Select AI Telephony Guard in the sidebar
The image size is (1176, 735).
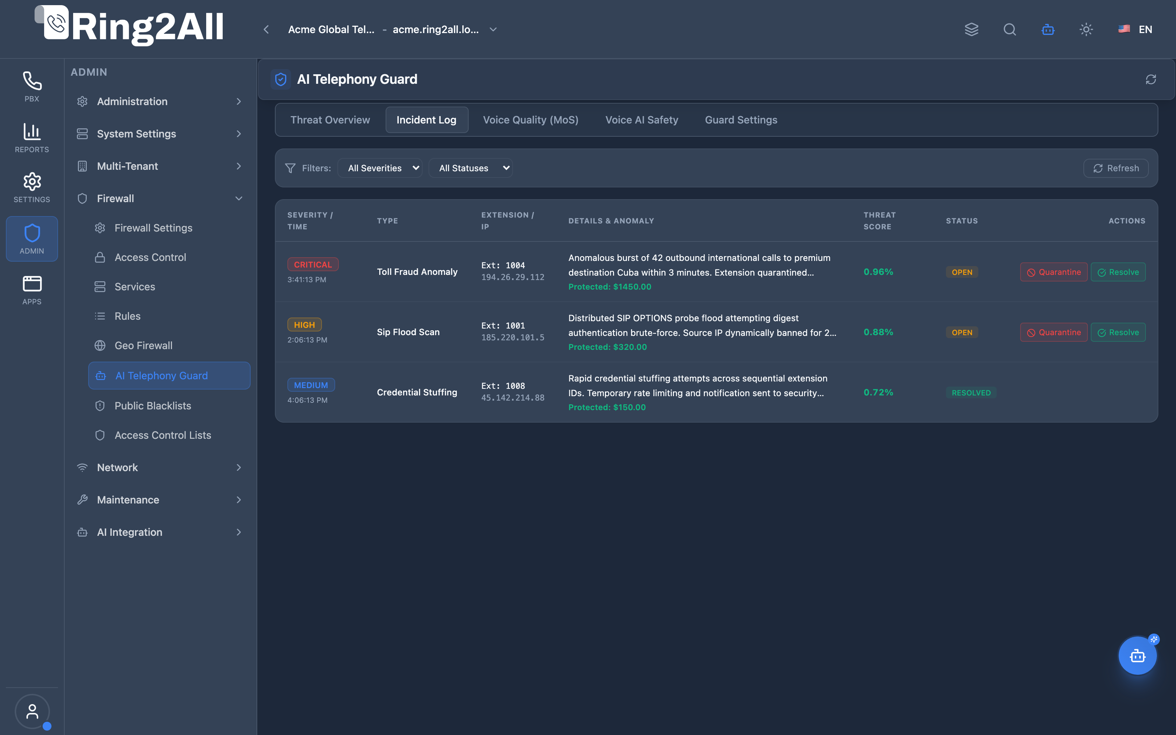[169, 375]
